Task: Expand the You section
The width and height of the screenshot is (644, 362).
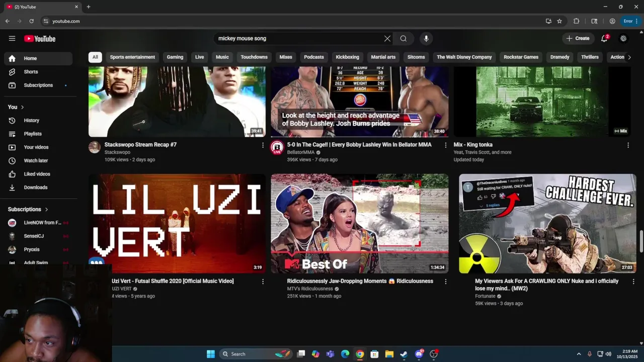Action: tap(16, 107)
